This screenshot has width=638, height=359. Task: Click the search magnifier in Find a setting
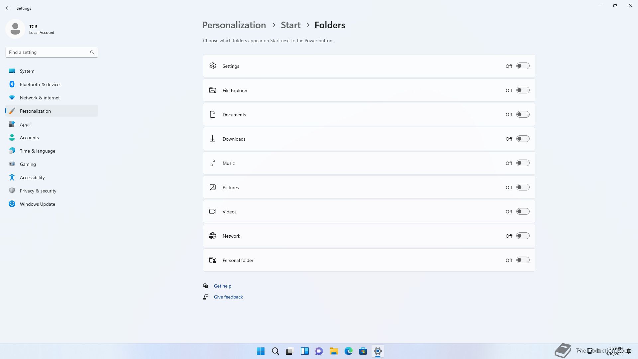click(x=92, y=52)
